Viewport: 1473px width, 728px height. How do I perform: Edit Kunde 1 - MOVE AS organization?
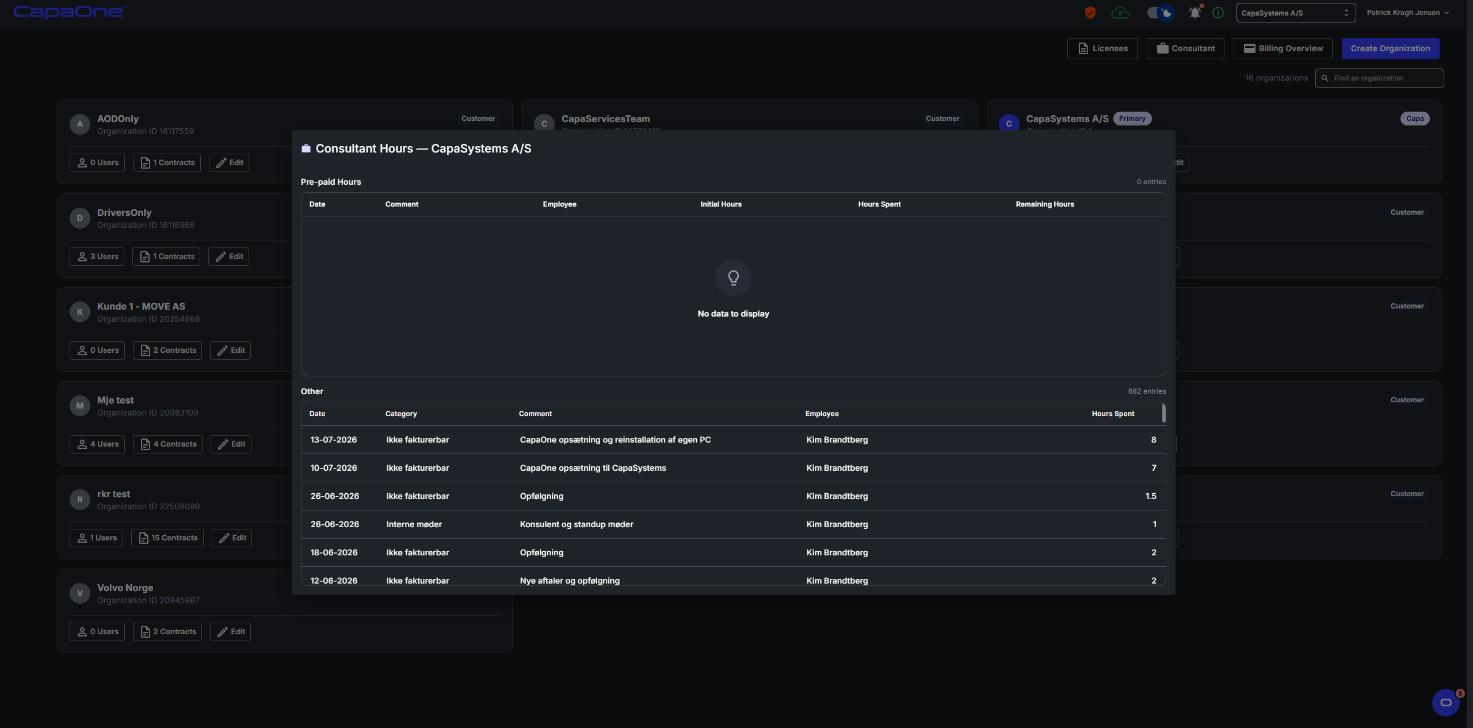click(230, 350)
